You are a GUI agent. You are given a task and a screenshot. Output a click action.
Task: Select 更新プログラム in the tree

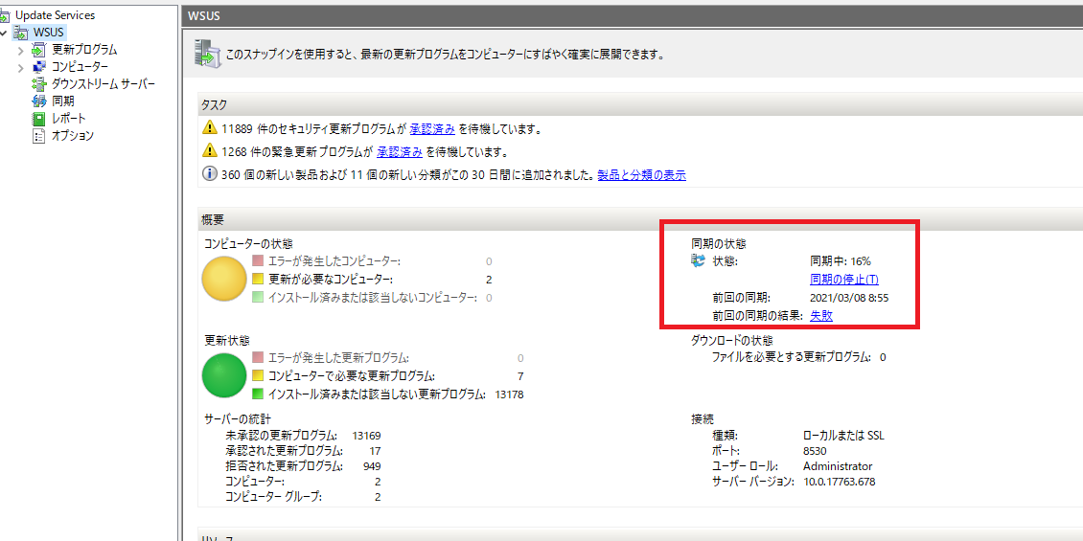coord(84,50)
